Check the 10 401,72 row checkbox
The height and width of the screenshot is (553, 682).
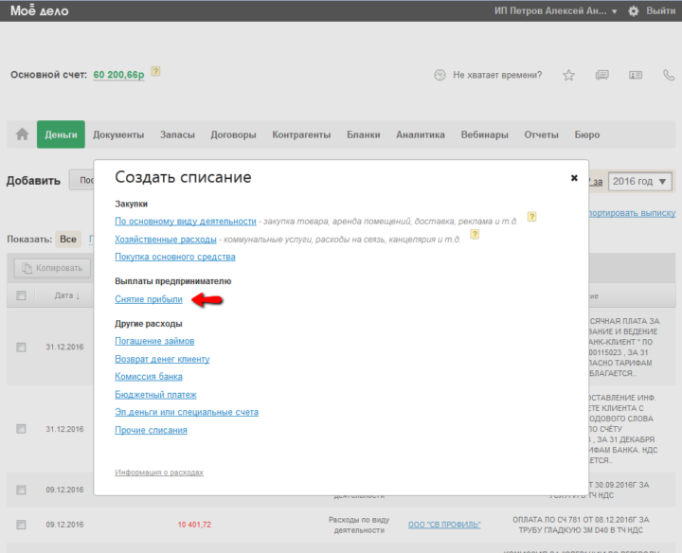[21, 525]
